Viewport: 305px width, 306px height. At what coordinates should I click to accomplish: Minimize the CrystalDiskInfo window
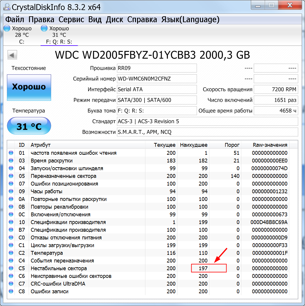coord(258,5)
